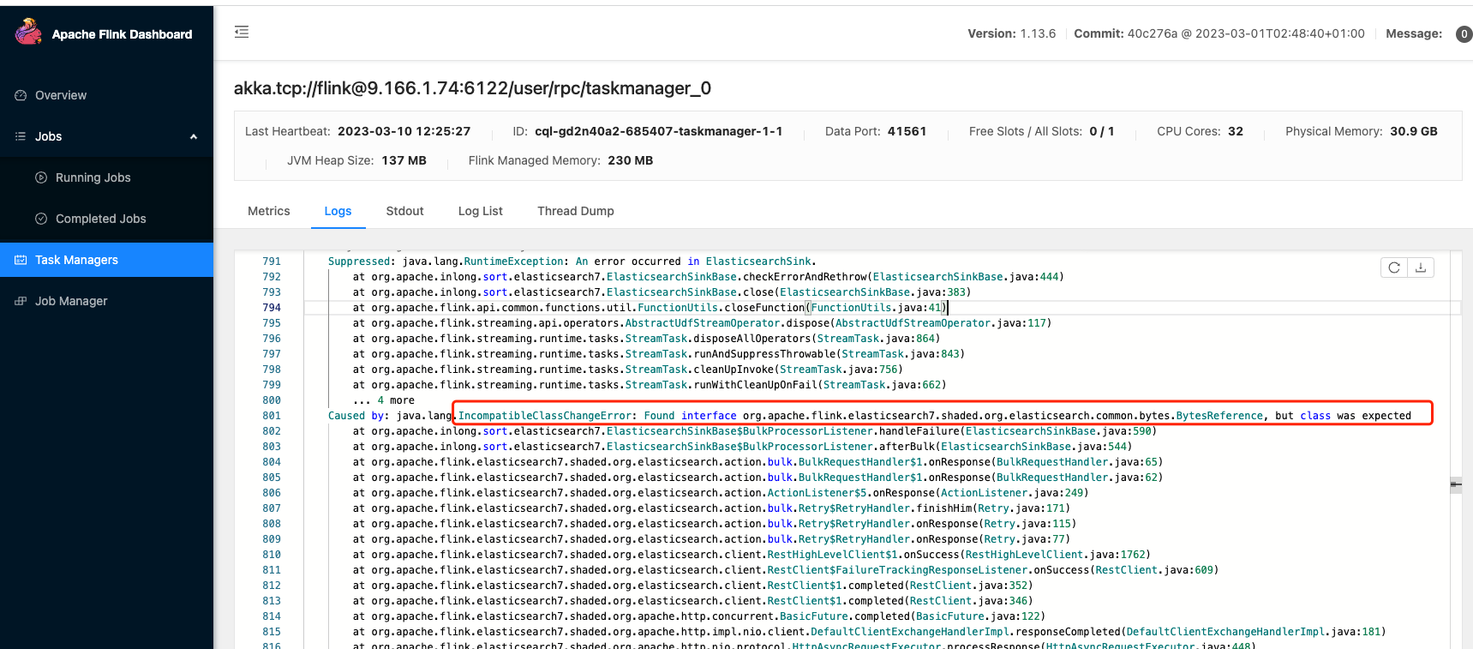1473x649 pixels.
Task: Click the task manager ID value
Action: pyautogui.click(x=658, y=131)
